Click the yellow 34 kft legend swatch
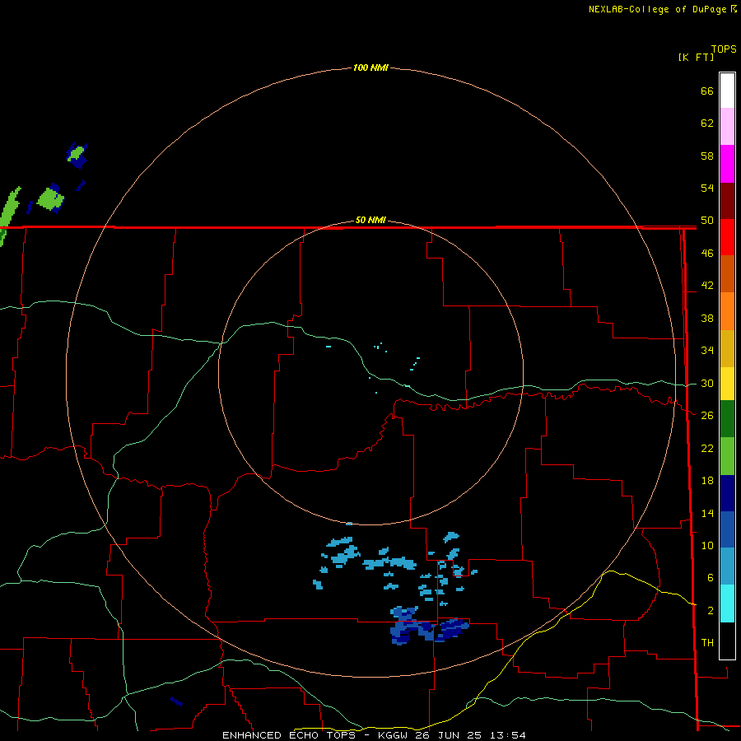The height and width of the screenshot is (741, 741). click(x=727, y=384)
